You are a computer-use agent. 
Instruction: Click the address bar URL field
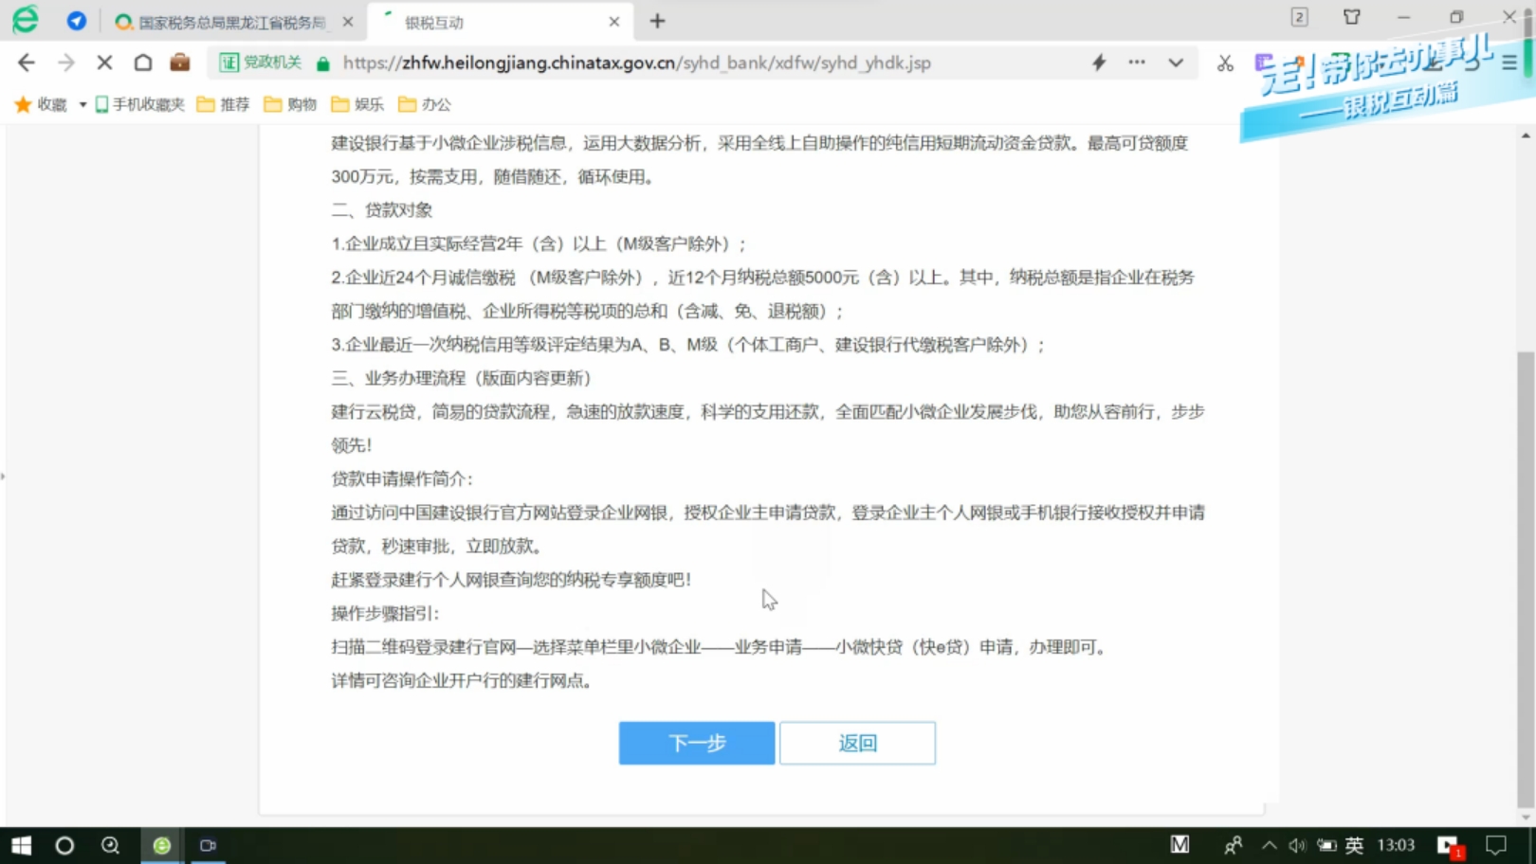(x=635, y=63)
